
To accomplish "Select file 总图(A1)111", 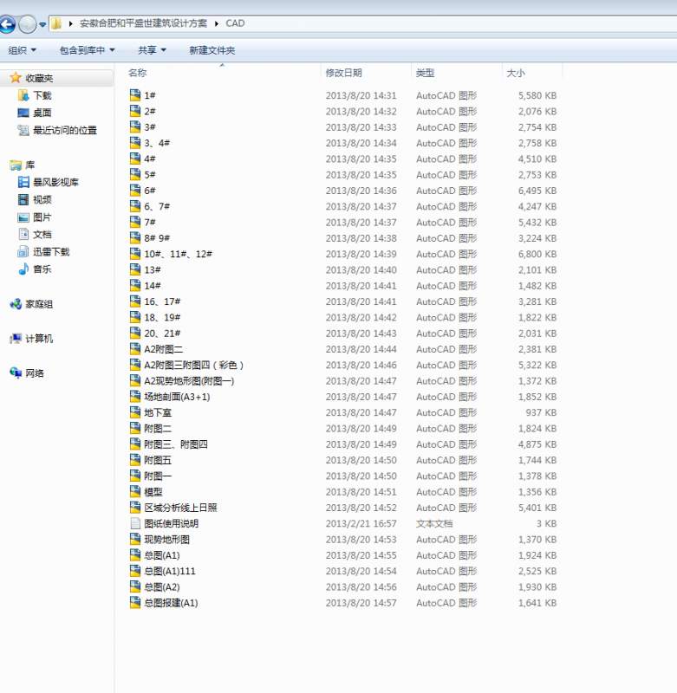I will click(170, 572).
